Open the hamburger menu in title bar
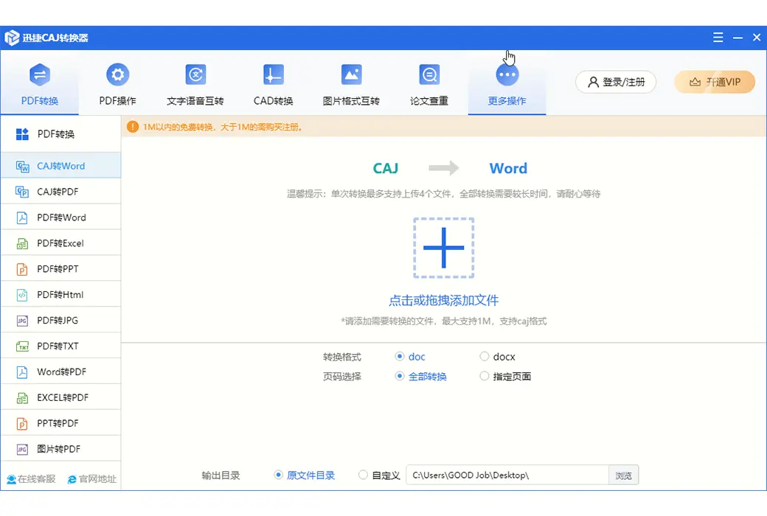 [x=718, y=37]
